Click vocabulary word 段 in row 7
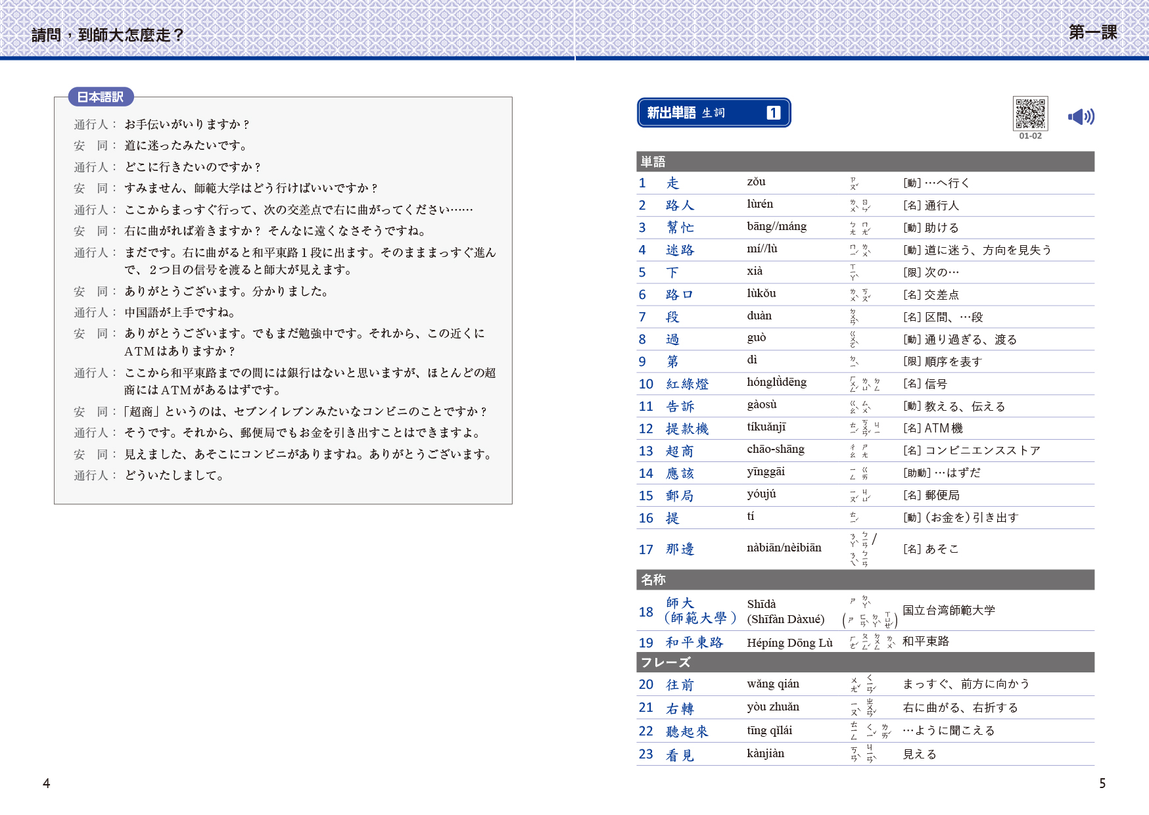The image size is (1149, 815). point(672,317)
